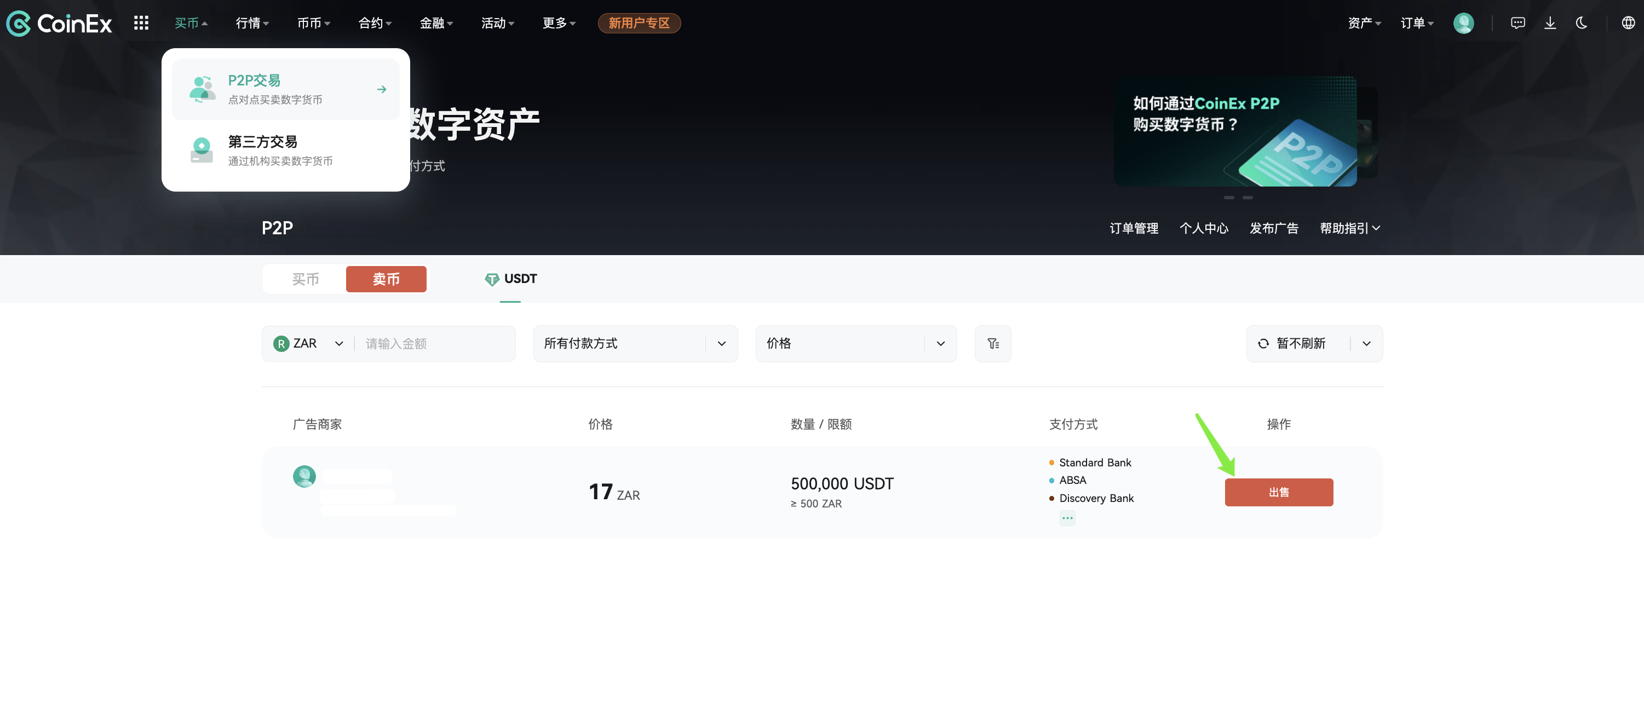This screenshot has width=1644, height=716.
Task: Click the 17 ZAR price value
Action: 614,492
